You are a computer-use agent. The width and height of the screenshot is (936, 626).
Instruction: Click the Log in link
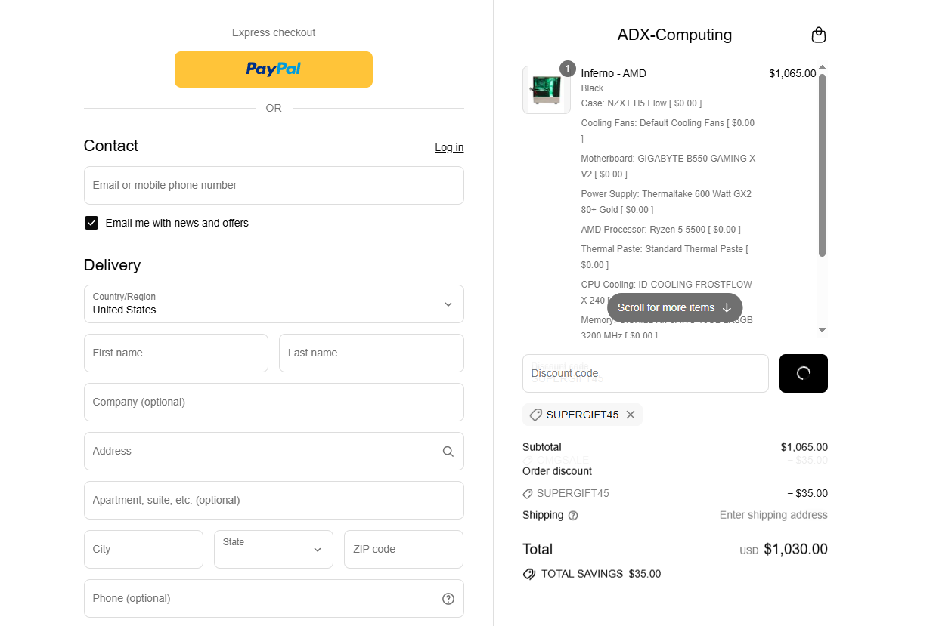pyautogui.click(x=449, y=147)
